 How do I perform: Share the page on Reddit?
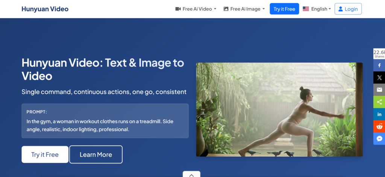[379, 126]
